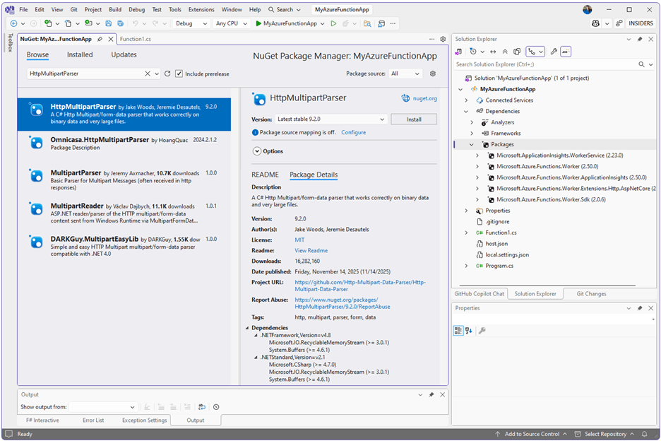661x441 pixels.
Task: Open the Git menu
Action: pyautogui.click(x=73, y=9)
